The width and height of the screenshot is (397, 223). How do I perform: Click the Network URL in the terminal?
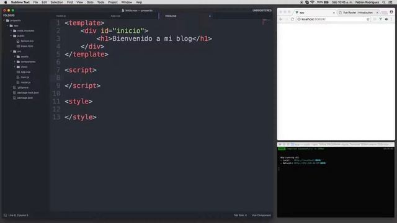tap(310, 164)
